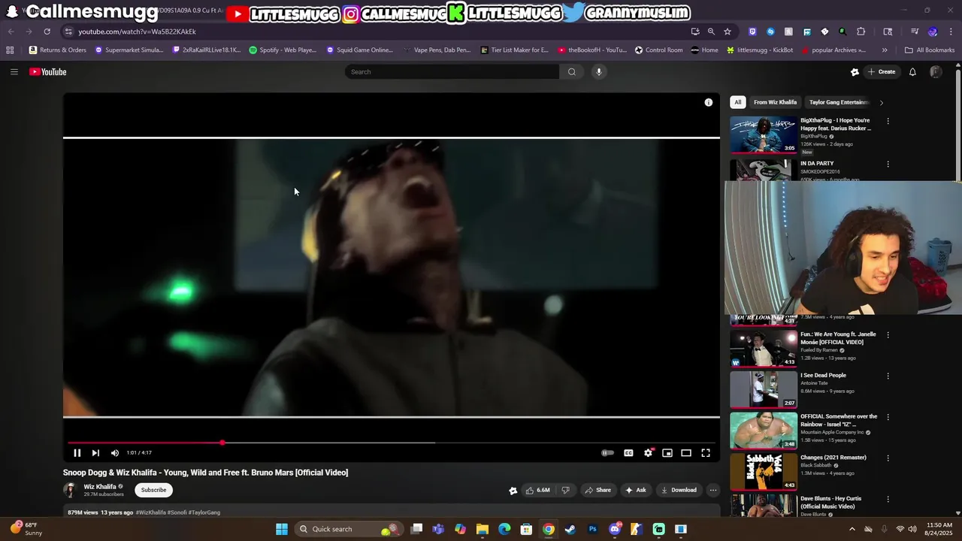This screenshot has height=541, width=962.
Task: Open the YouTube guide hamburger menu
Action: click(14, 72)
